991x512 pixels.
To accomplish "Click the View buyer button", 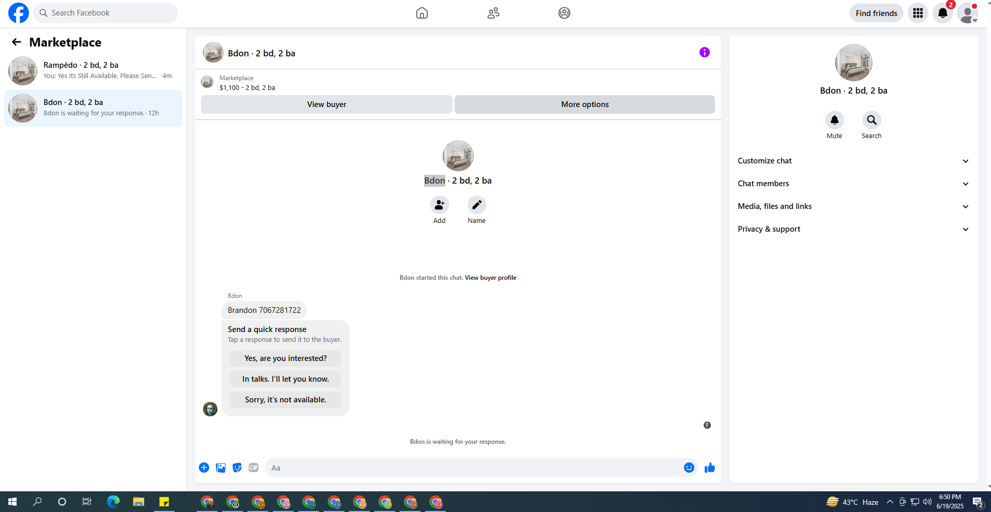I will 327,104.
